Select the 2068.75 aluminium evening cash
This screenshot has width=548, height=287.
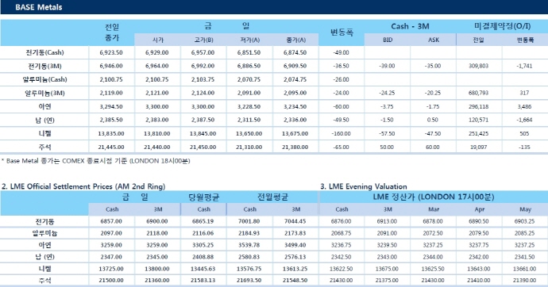point(341,233)
